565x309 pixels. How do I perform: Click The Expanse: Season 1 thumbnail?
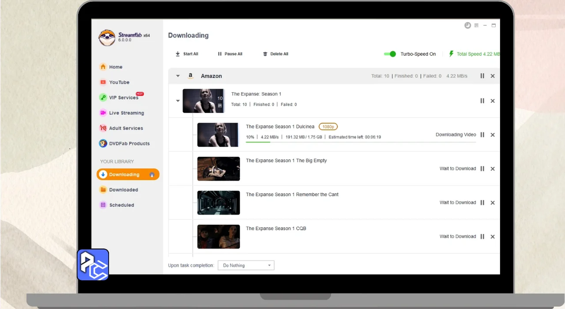(203, 101)
